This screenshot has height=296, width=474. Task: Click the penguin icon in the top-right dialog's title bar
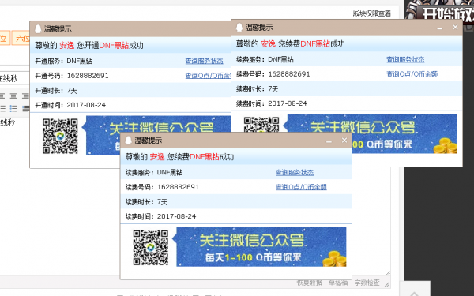point(239,28)
